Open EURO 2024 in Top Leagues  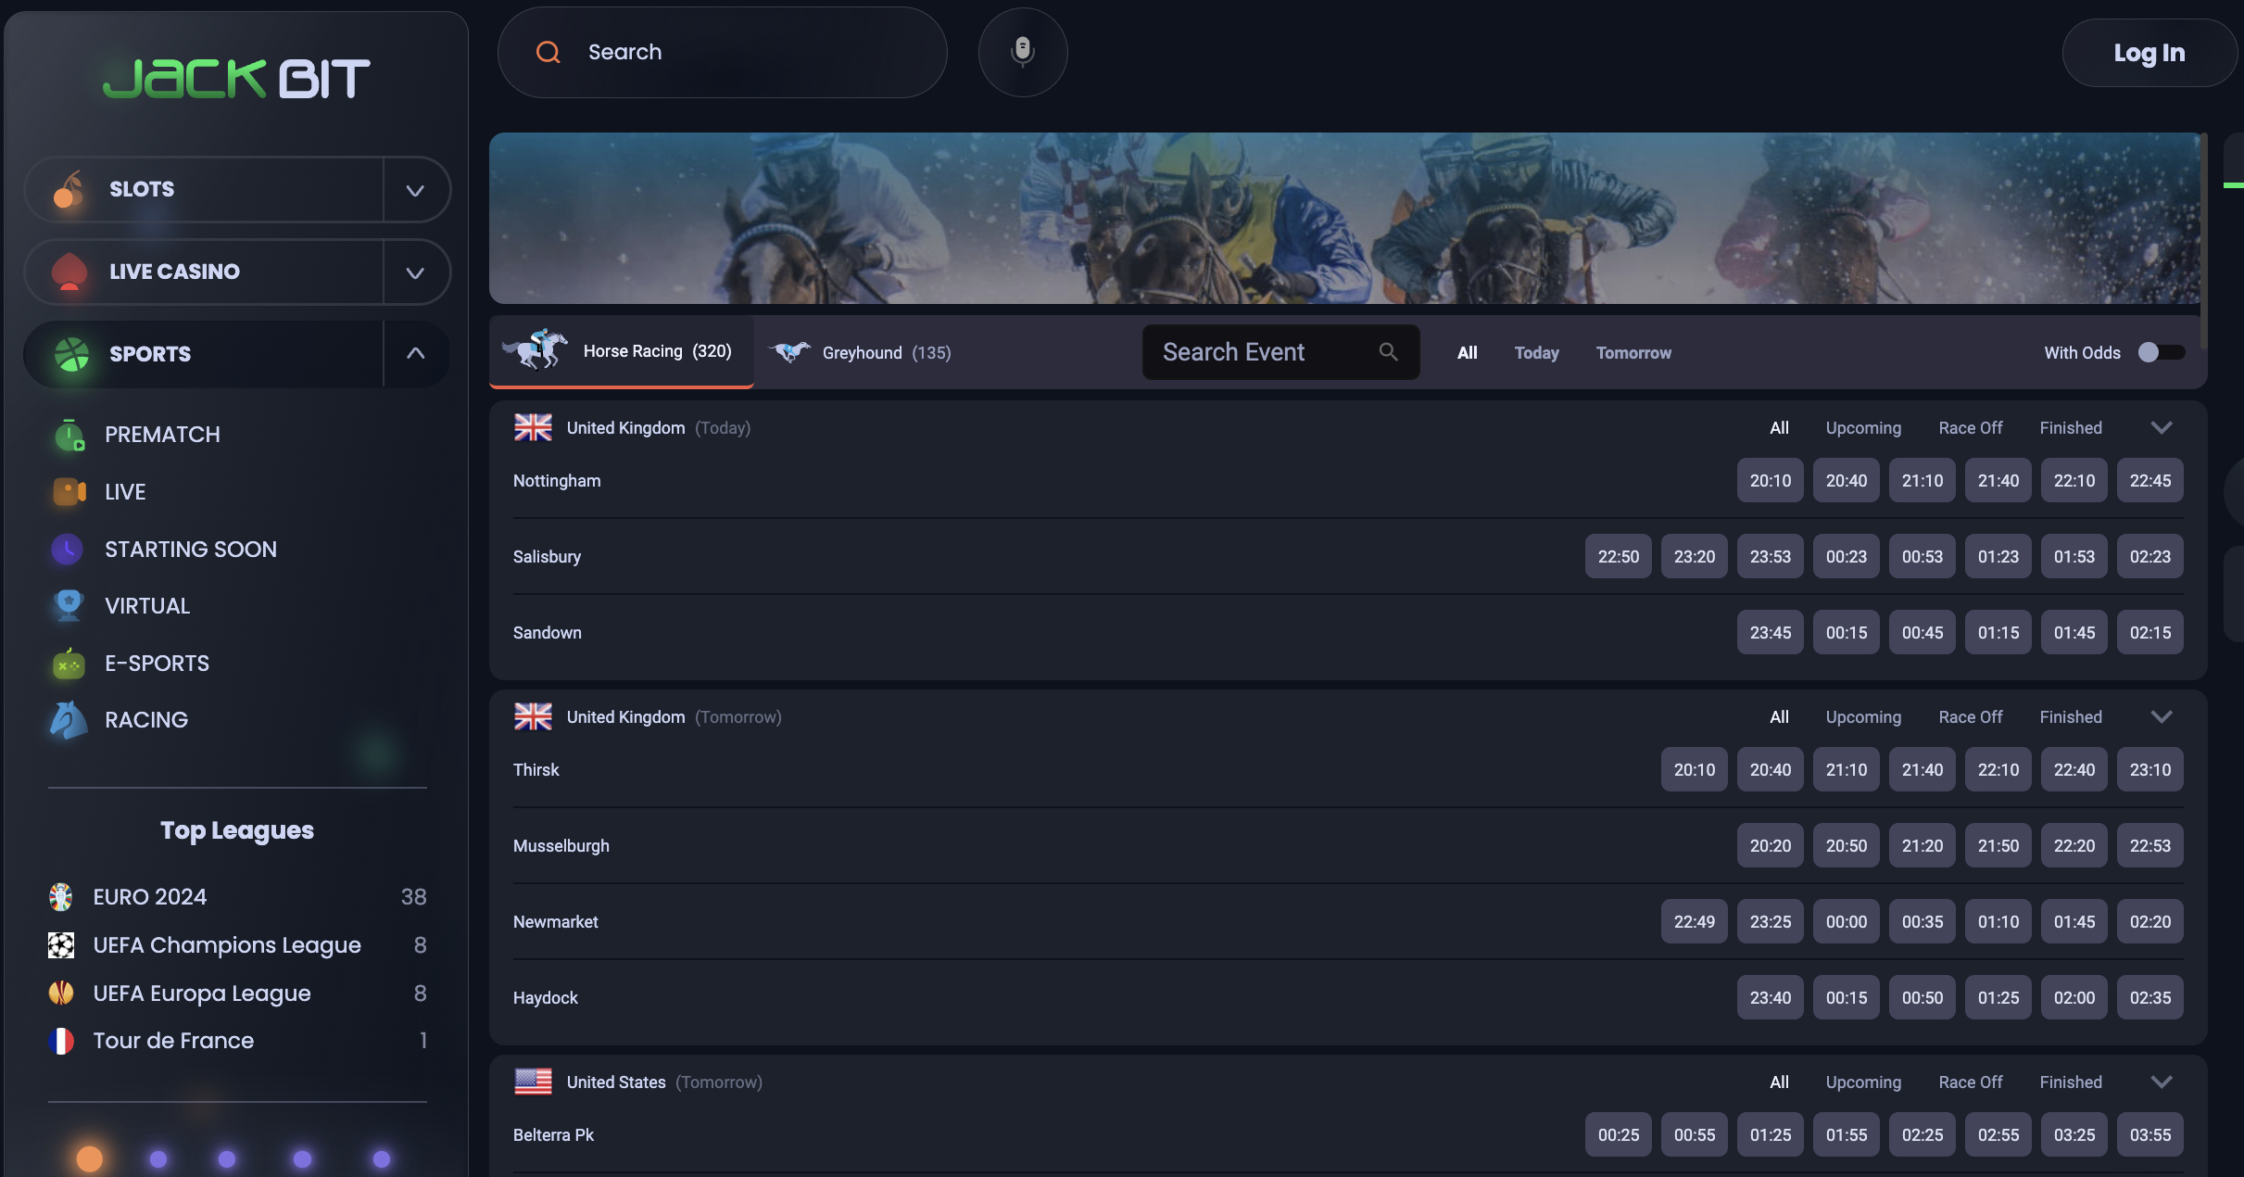(149, 897)
